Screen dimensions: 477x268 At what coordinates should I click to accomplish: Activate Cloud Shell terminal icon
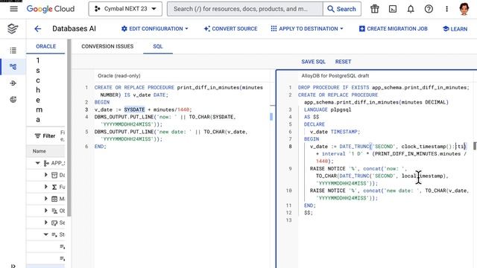[x=393, y=9]
